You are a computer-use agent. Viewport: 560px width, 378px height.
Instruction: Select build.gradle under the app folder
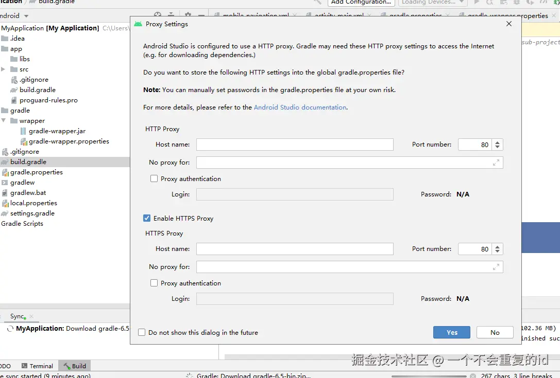[x=38, y=90]
